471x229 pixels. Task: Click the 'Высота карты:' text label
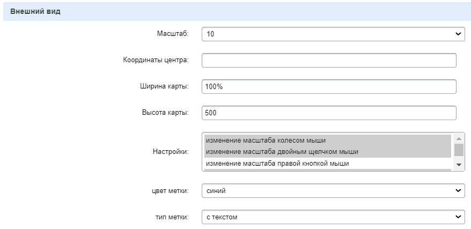pos(165,113)
